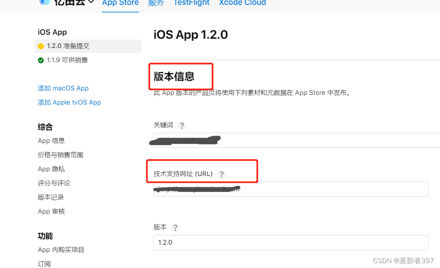Click help icon beside 技术支持网址 (URL)
The height and width of the screenshot is (268, 440).
222,174
